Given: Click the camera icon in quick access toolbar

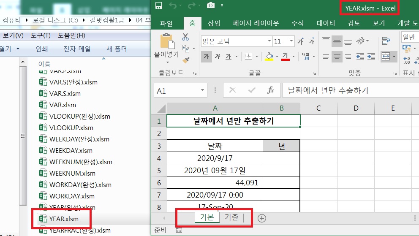Looking at the screenshot, I should point(210,6).
